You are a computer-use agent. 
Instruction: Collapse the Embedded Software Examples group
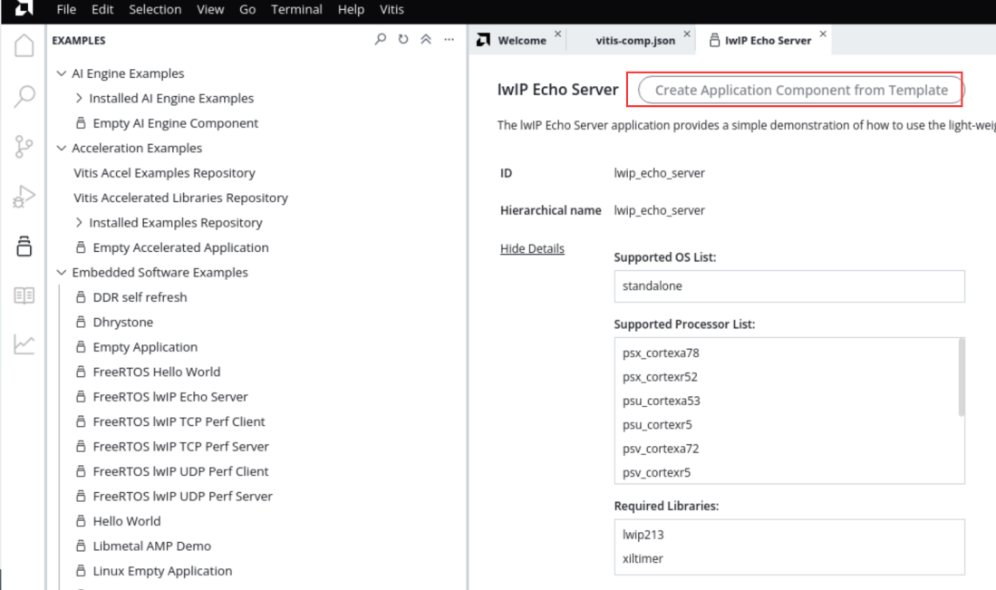click(61, 273)
